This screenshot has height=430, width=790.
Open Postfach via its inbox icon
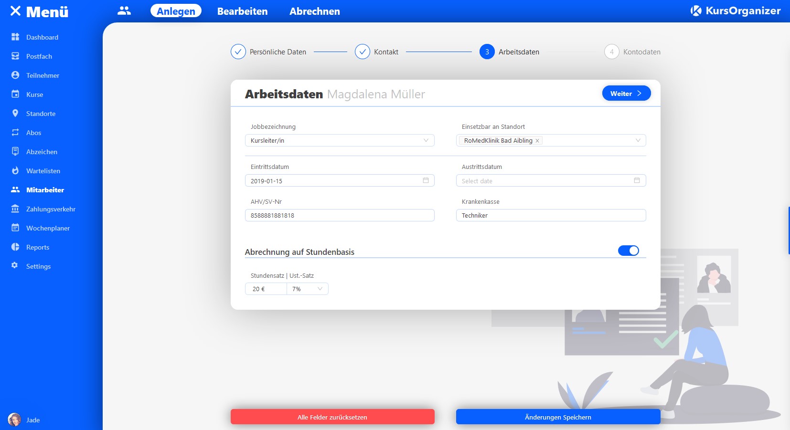click(x=15, y=56)
